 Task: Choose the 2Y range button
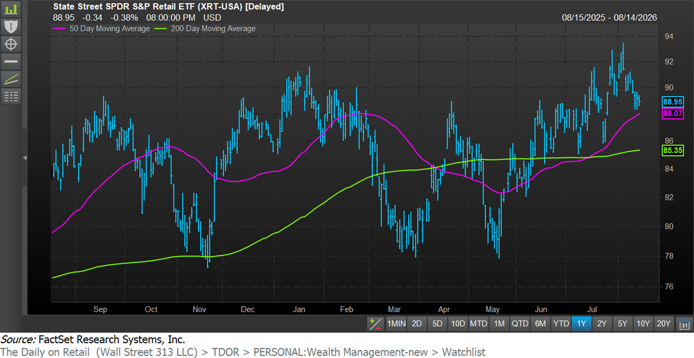point(602,324)
